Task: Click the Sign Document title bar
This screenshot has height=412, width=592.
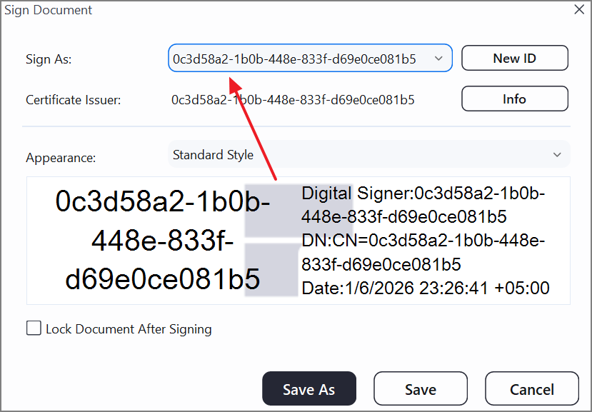Action: [49, 10]
